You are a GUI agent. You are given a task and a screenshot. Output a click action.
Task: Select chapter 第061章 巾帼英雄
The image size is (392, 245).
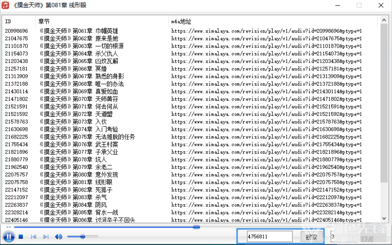[x=79, y=31]
